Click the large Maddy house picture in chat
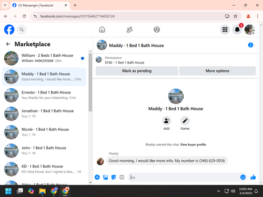This screenshot has height=197, width=263. point(176,96)
